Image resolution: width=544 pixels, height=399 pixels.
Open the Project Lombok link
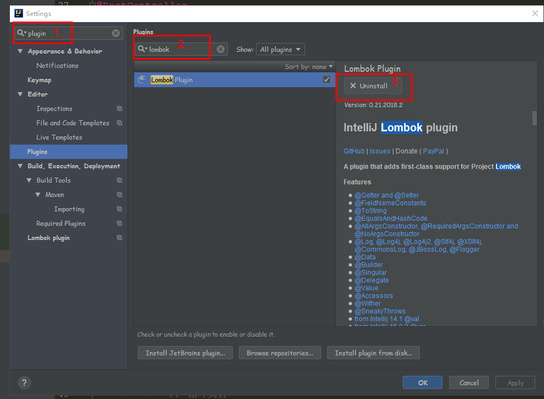pyautogui.click(x=508, y=167)
